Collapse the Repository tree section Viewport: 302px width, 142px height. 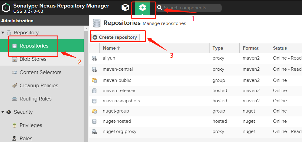pos(3,32)
